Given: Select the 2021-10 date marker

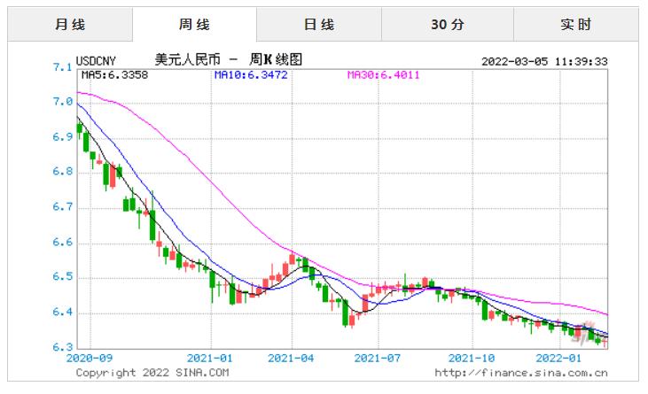Looking at the screenshot, I should pyautogui.click(x=472, y=359).
